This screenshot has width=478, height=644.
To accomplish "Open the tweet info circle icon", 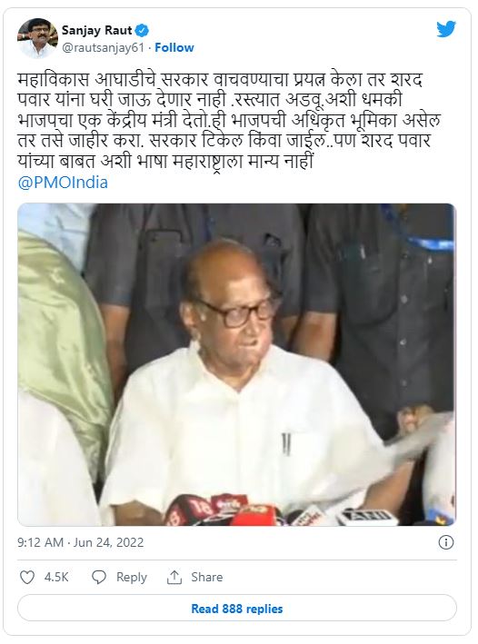I will [446, 542].
